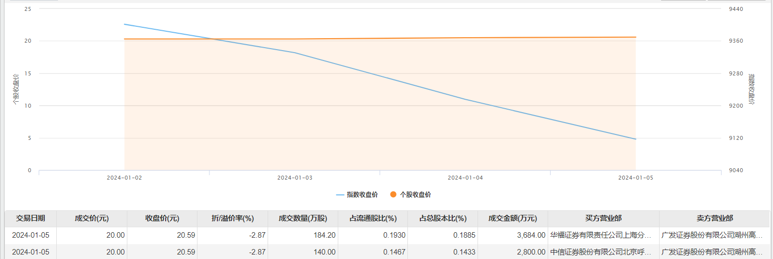Image resolution: width=773 pixels, height=259 pixels.
Task: Open the 华福证券有限责任公司 buyer entry
Action: [600, 235]
